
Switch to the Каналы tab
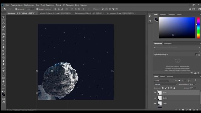click(x=162, y=76)
